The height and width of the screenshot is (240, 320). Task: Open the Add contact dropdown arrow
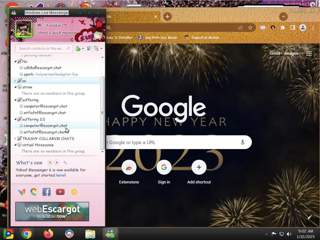(83, 48)
